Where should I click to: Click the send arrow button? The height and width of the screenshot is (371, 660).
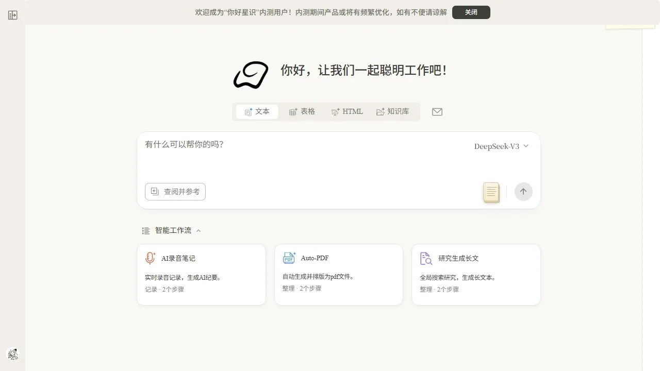pos(523,192)
